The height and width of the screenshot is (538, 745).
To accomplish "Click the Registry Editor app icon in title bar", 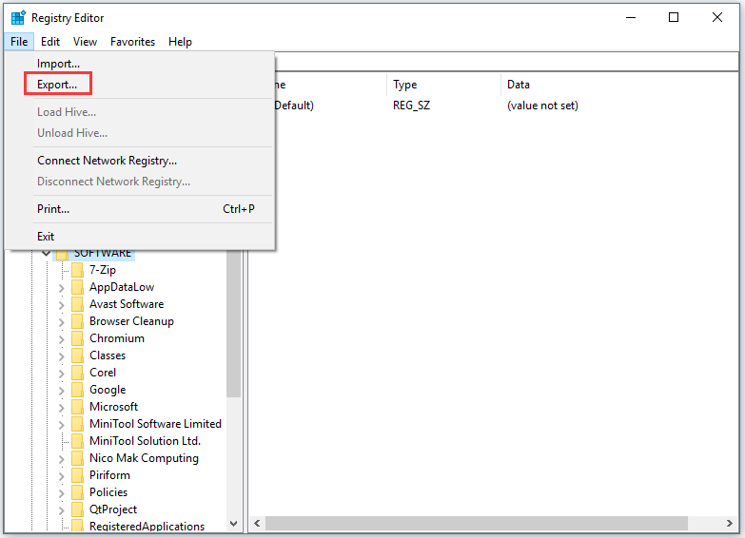I will [x=18, y=17].
